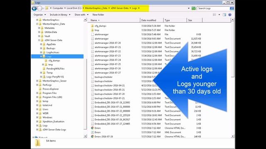This screenshot has width=266, height=149.
Task: Select the alertmanager-2016-07-23 file
Action: coord(108,55)
